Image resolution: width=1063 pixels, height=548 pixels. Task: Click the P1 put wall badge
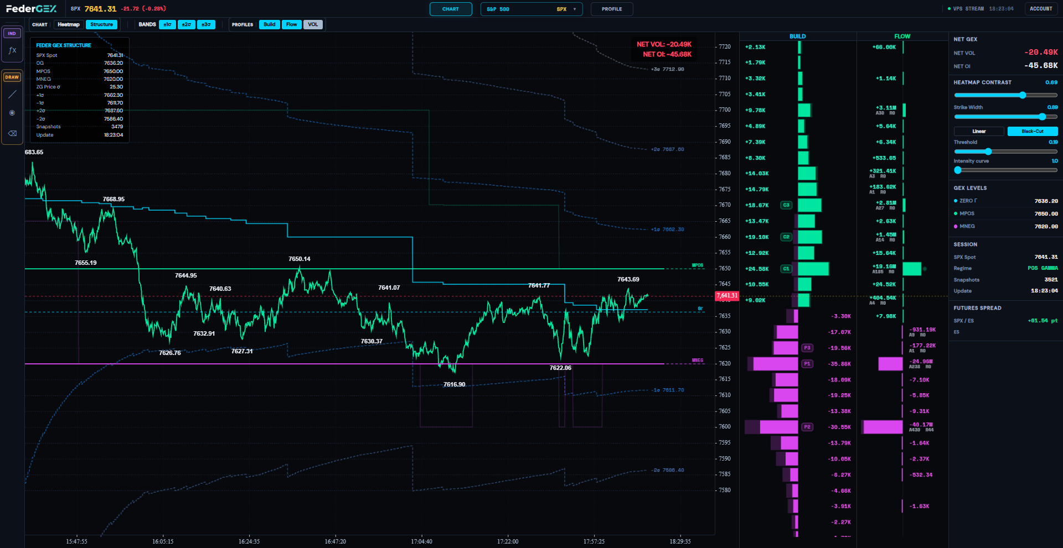pos(807,364)
